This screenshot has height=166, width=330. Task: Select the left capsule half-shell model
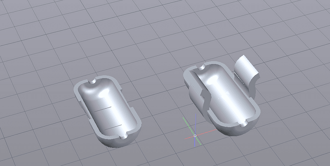click(x=107, y=111)
